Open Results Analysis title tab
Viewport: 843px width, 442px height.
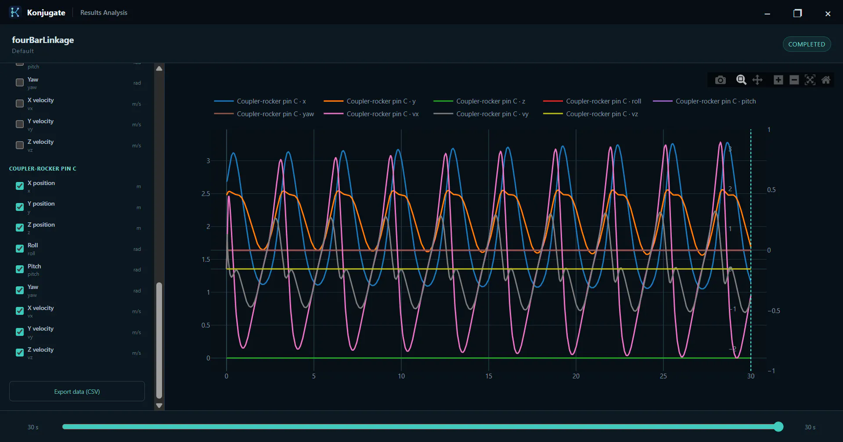pyautogui.click(x=104, y=13)
